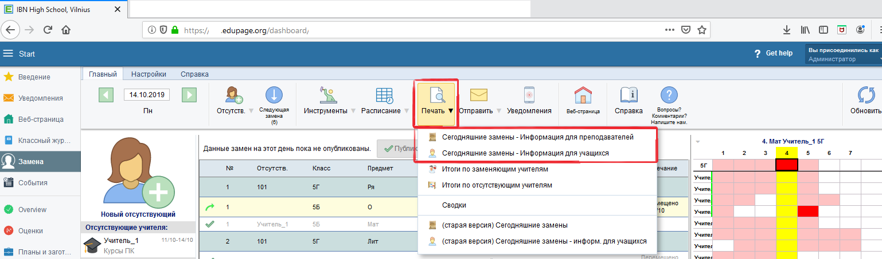Viewport: 882px width, 259px height.
Task: Open Инструменты tools icon
Action: pos(328,95)
